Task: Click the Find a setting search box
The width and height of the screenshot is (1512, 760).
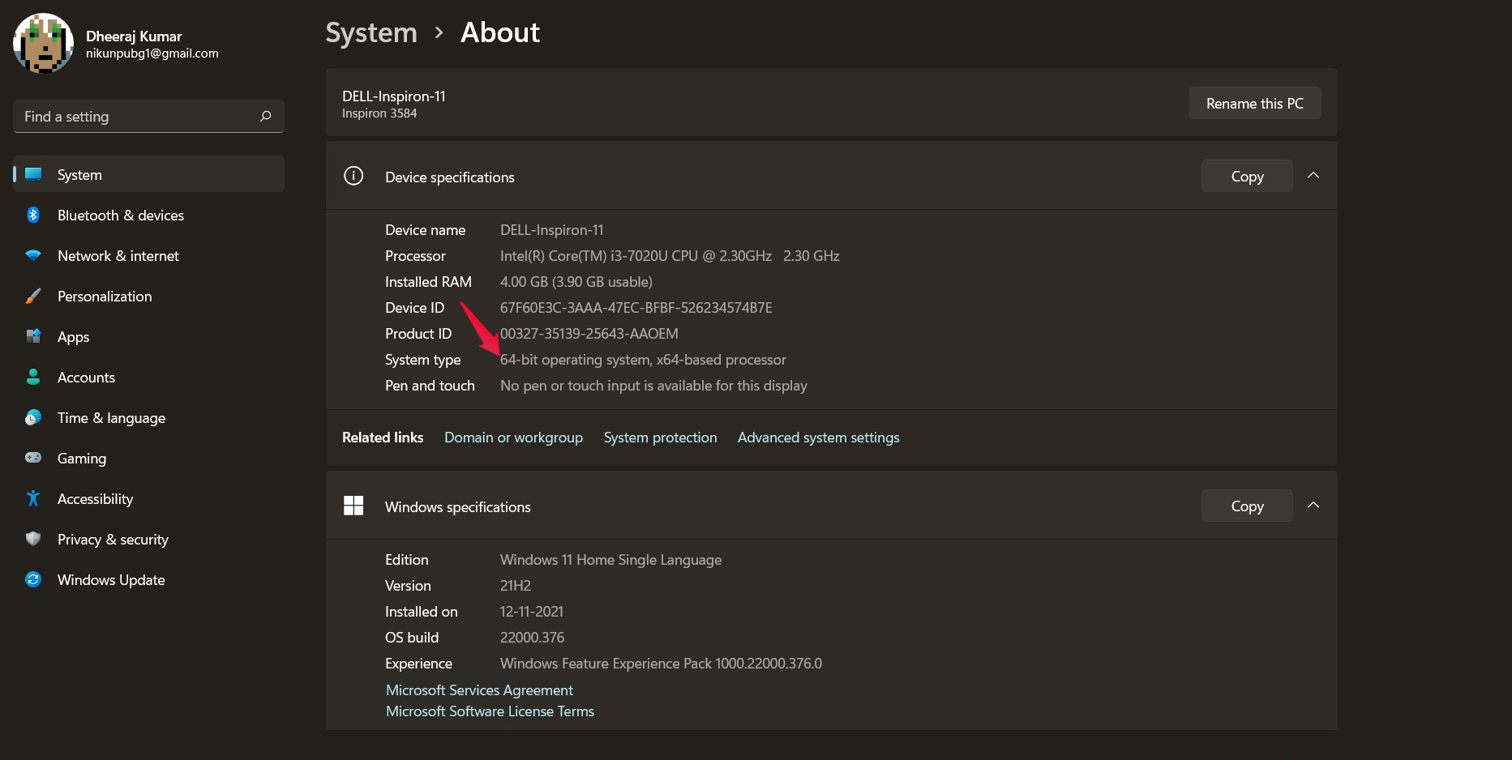Action: point(148,117)
